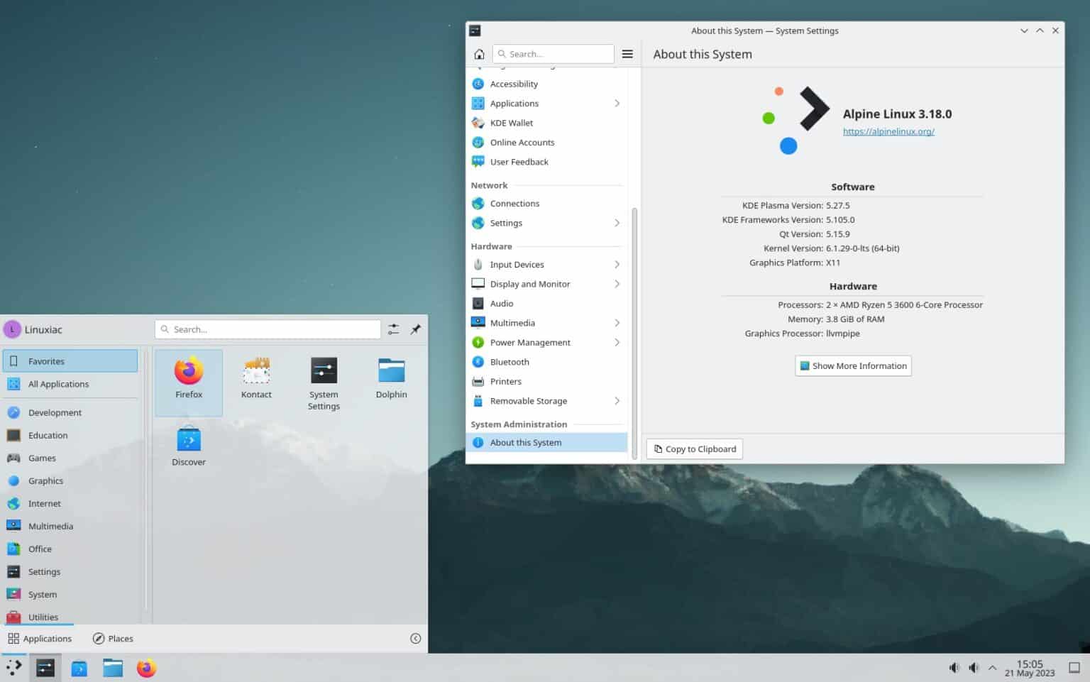This screenshot has height=682, width=1090.
Task: Open KDE Wallet settings
Action: pyautogui.click(x=511, y=122)
